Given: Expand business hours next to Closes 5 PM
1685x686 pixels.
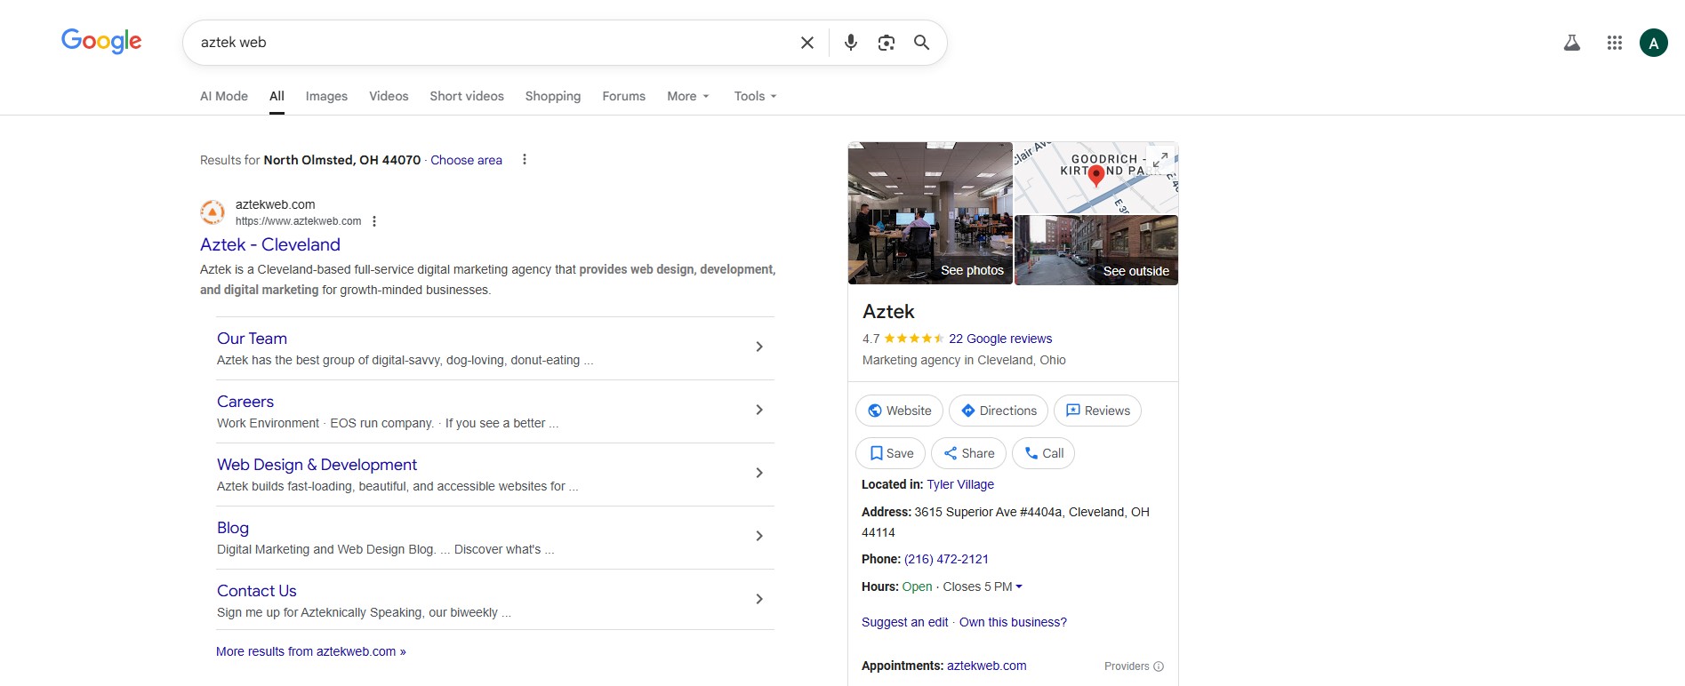Looking at the screenshot, I should [1019, 586].
